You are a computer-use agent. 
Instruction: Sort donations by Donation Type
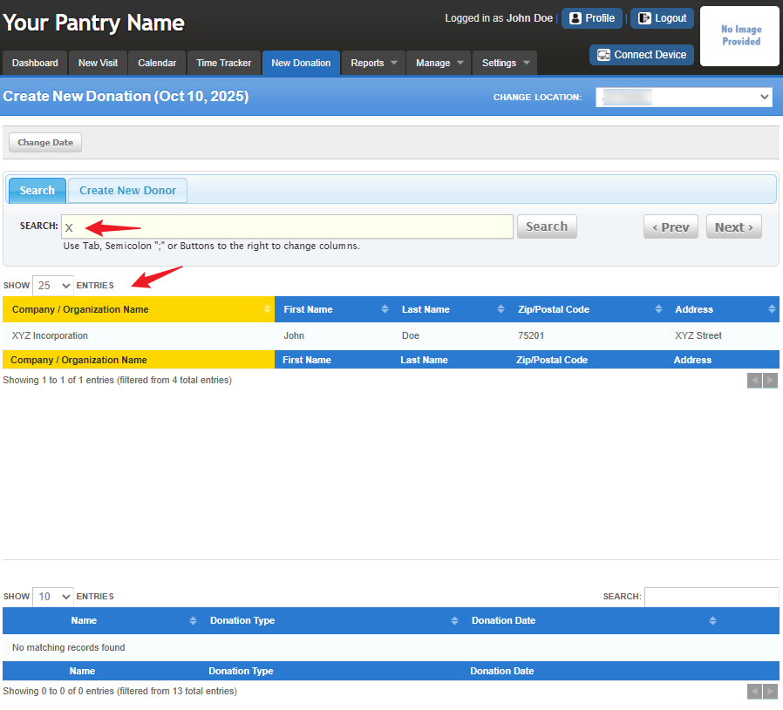[x=332, y=620]
